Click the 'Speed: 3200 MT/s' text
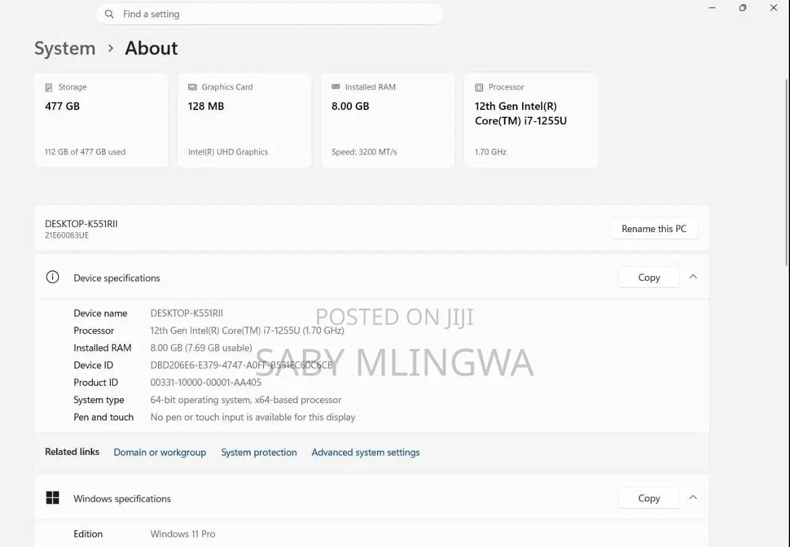The width and height of the screenshot is (790, 547). 364,152
